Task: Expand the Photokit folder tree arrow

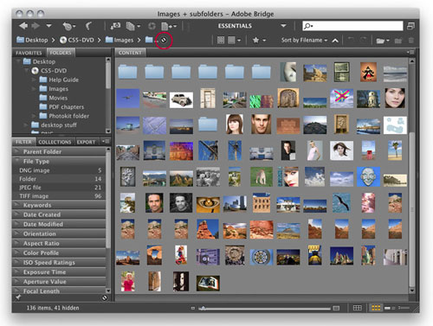Action: [35, 116]
